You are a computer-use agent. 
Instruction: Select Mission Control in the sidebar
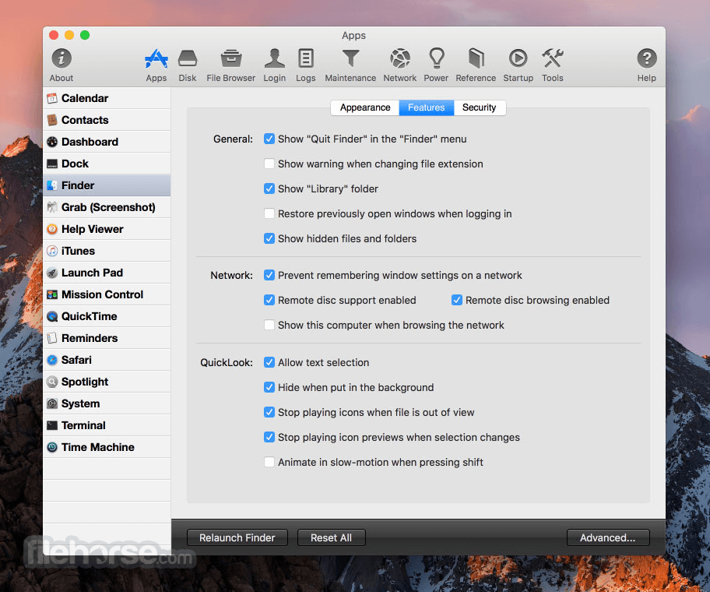tap(107, 294)
